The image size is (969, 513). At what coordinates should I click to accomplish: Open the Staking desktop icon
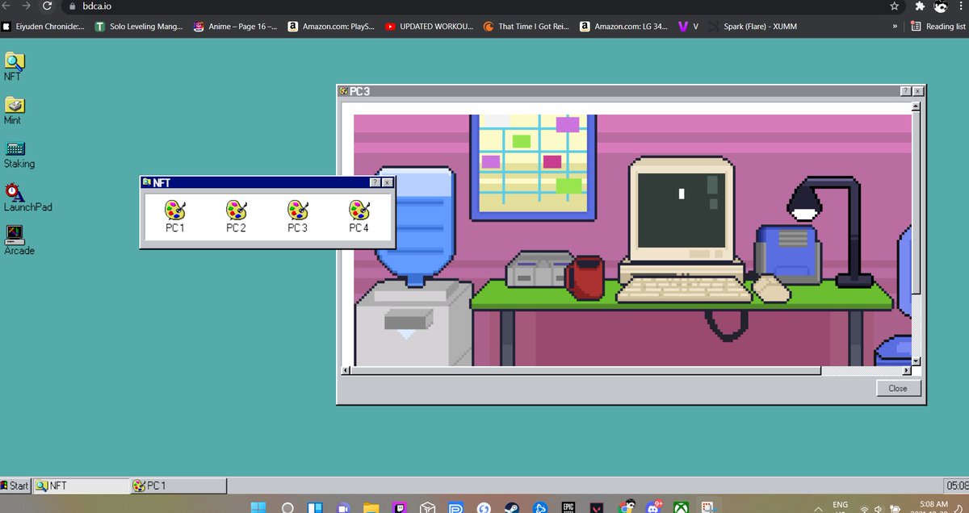click(18, 154)
